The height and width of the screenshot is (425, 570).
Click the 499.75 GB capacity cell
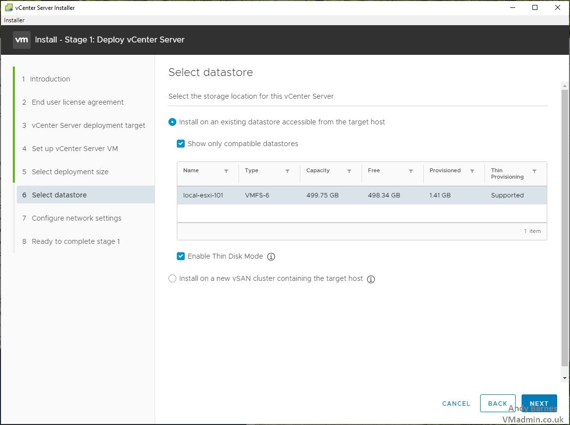[323, 195]
